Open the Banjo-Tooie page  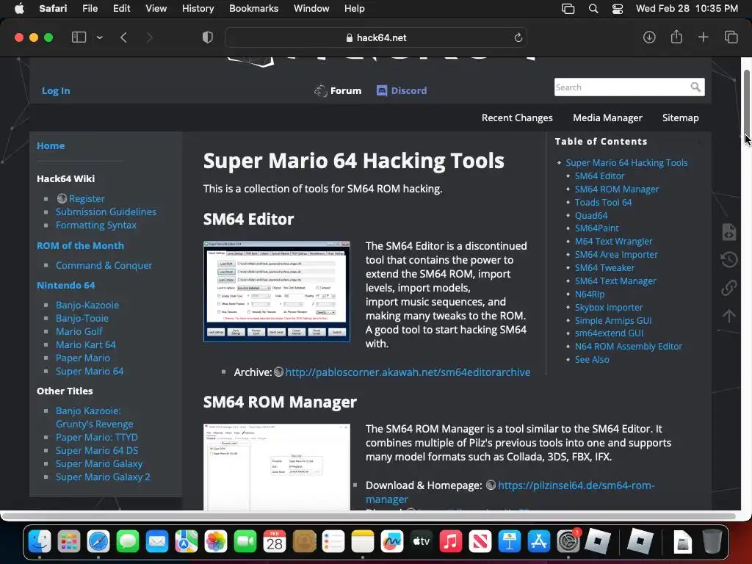point(82,318)
